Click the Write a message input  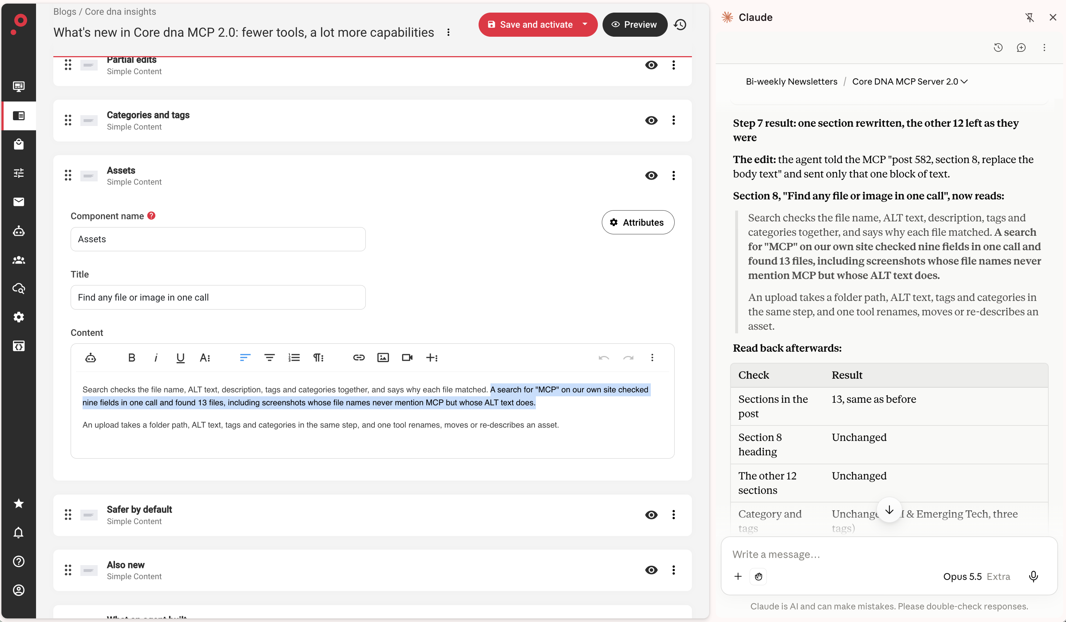pyautogui.click(x=888, y=554)
